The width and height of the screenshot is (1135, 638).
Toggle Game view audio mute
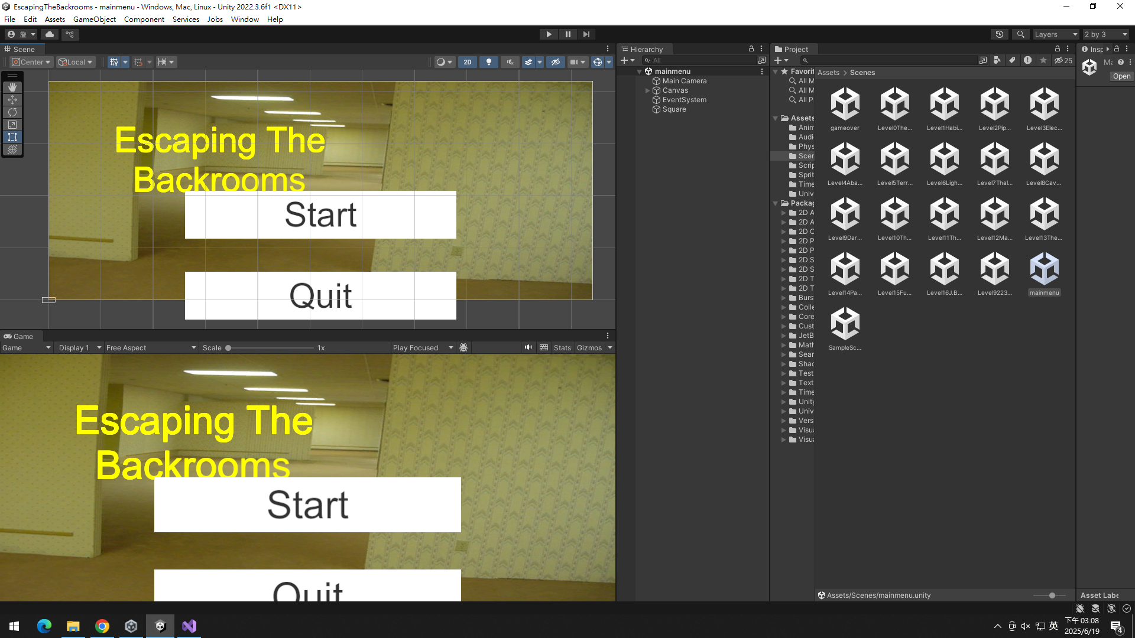[528, 347]
